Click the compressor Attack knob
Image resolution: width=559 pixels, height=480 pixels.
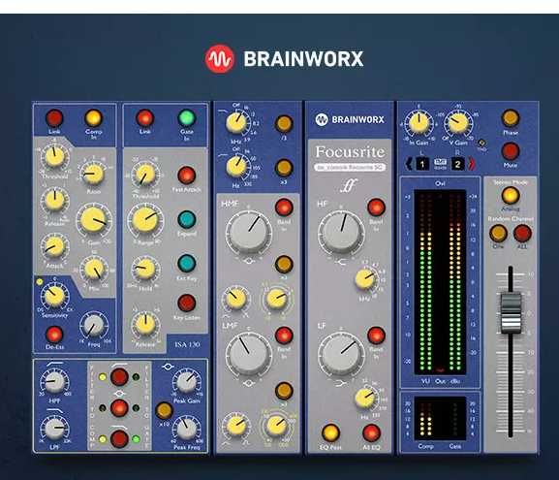[54, 246]
